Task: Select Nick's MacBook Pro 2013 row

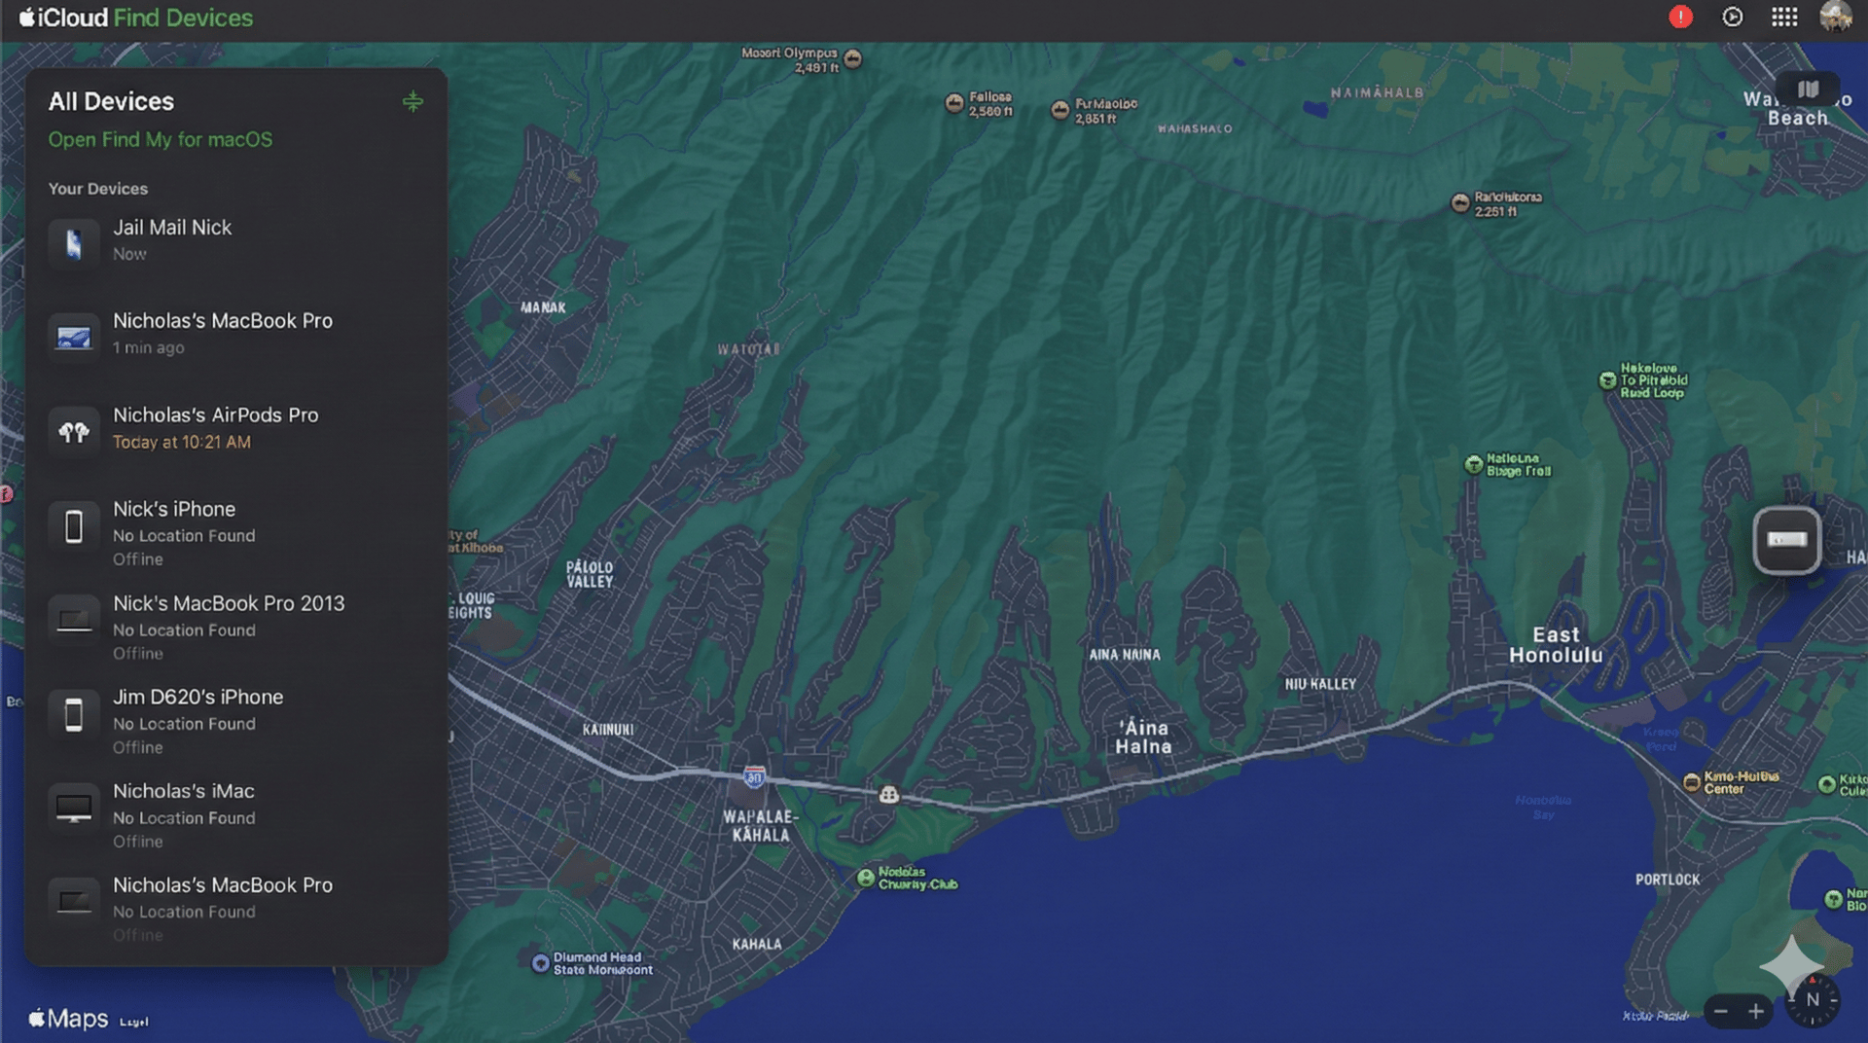Action: click(235, 625)
